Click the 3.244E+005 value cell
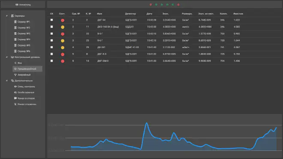This screenshot has width=283, height=159. click(x=169, y=20)
